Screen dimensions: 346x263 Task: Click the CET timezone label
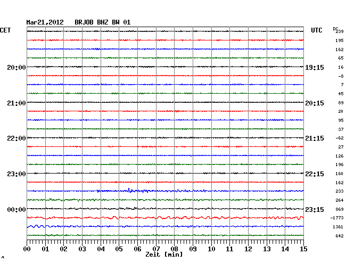pos(5,30)
